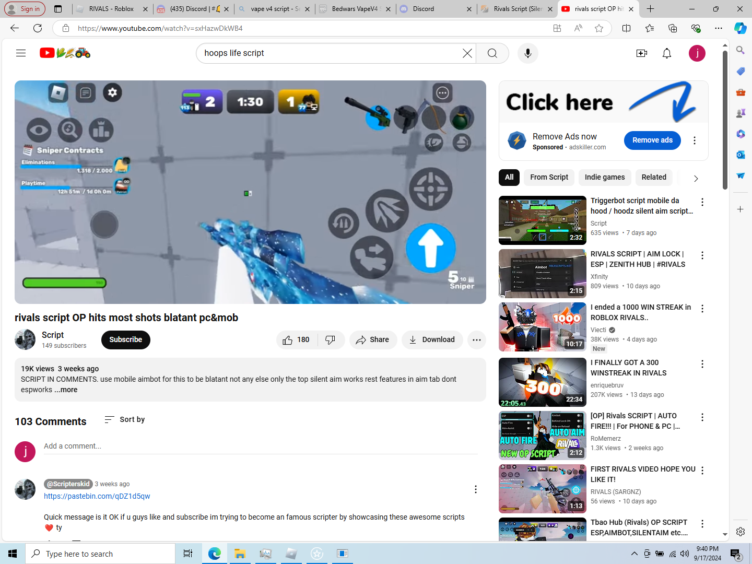The height and width of the screenshot is (564, 752).
Task: Expand the description with ...more
Action: coord(66,390)
